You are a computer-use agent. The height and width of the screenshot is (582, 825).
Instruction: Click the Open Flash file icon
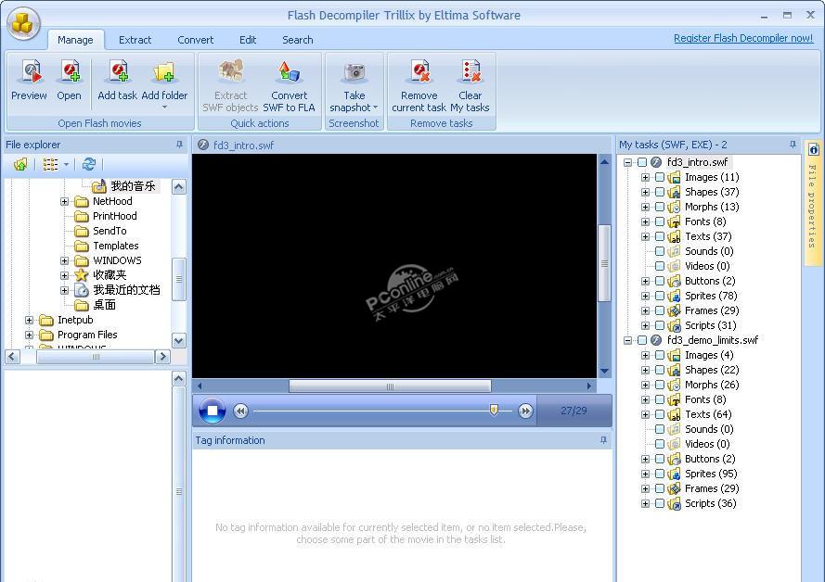point(70,72)
